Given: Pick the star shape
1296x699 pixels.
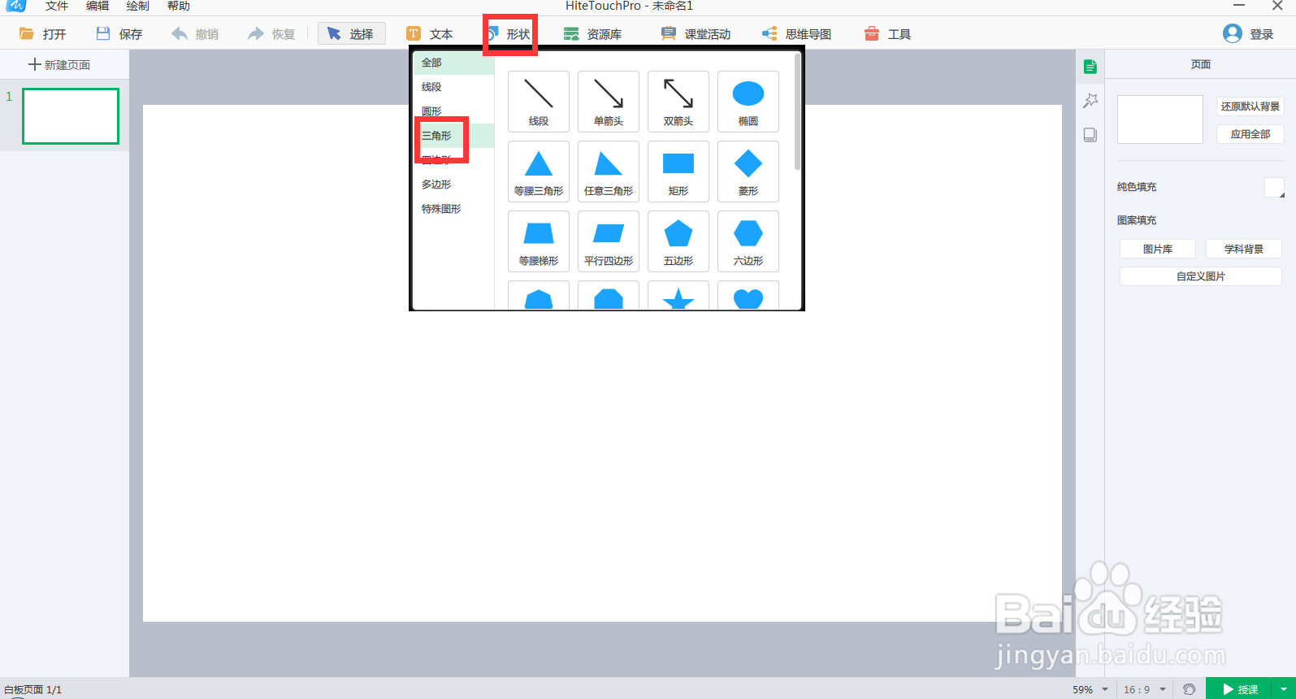Looking at the screenshot, I should pyautogui.click(x=678, y=297).
